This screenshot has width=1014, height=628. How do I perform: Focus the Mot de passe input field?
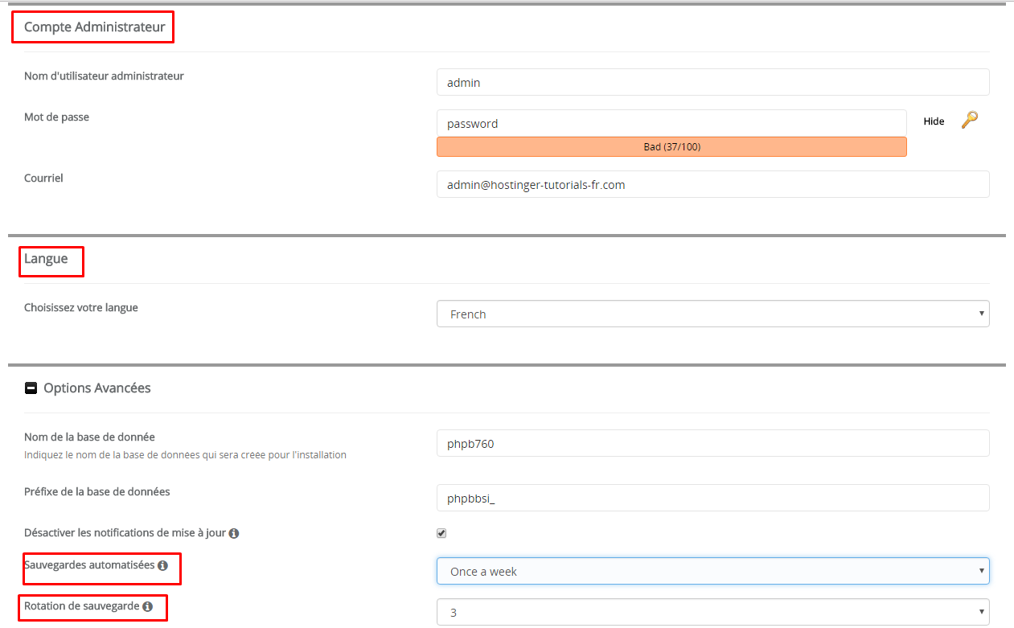671,124
